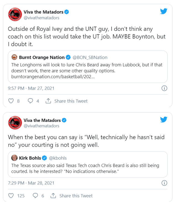Click the Twitter bird icon in second tweet
Image resolution: width=174 pixels, height=208 pixels.
coord(164,120)
